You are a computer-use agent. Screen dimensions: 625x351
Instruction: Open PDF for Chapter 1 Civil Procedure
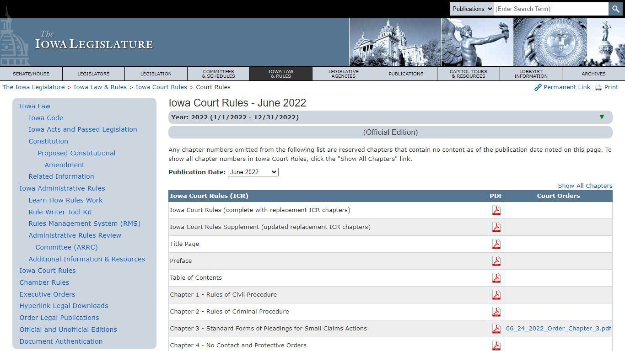point(496,295)
